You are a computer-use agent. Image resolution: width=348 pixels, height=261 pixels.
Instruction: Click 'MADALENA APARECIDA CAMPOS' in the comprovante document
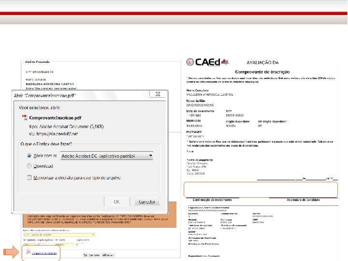click(x=210, y=95)
